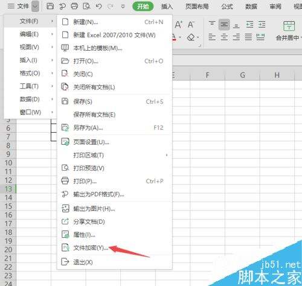Image resolution: width=302 pixels, height=286 pixels.
Task: Choose 新建(N)... from the file menu
Action: click(x=115, y=22)
